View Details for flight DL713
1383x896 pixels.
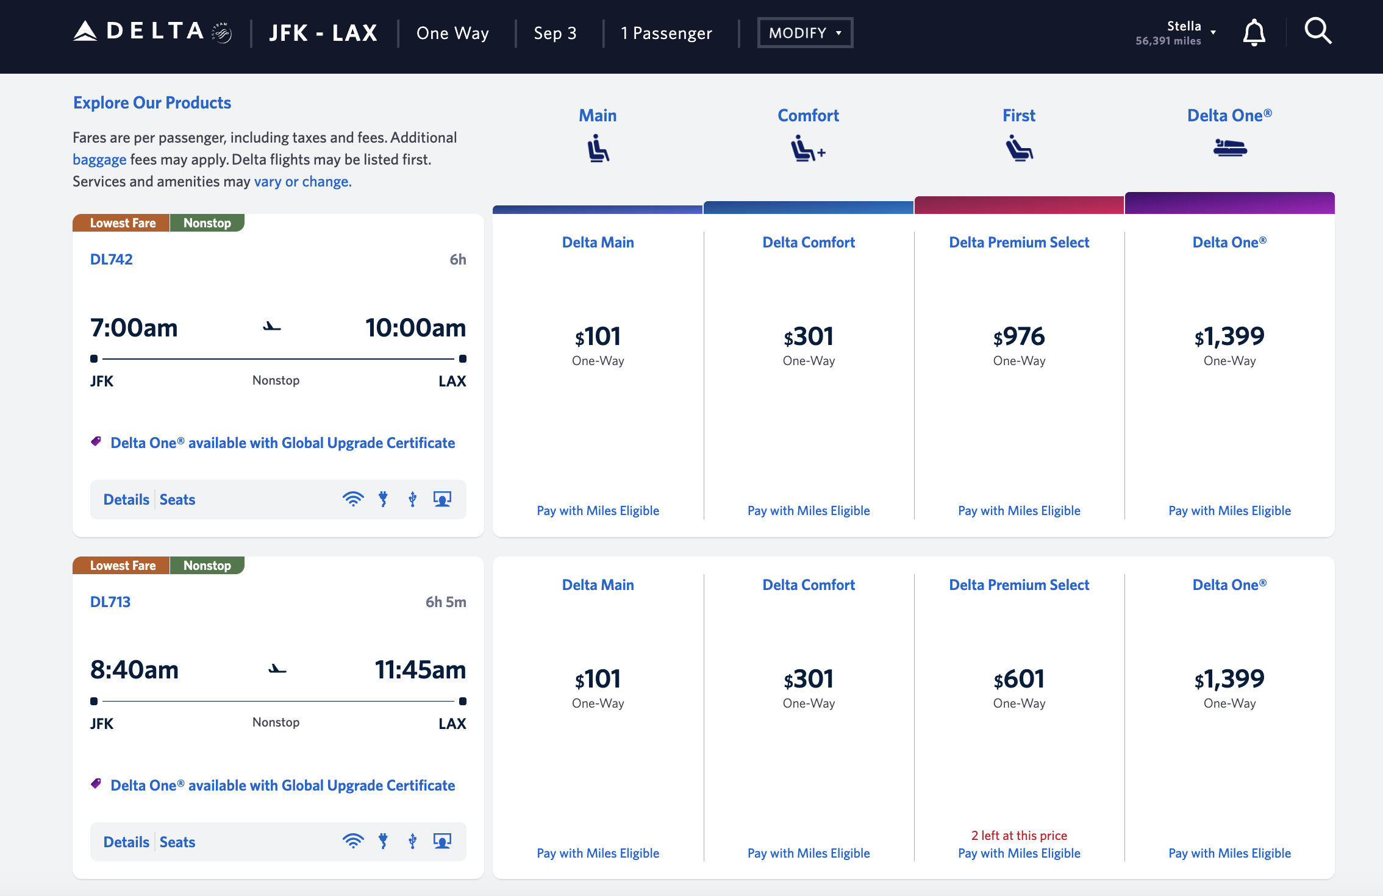[x=126, y=842]
